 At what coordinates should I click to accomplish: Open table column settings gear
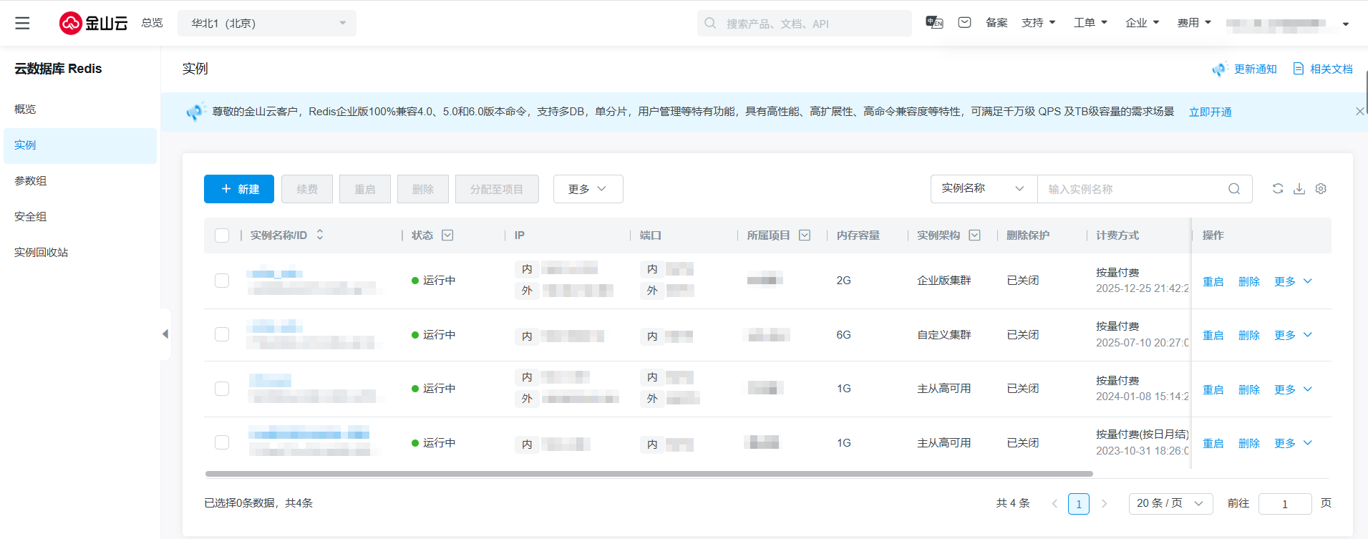pyautogui.click(x=1321, y=189)
